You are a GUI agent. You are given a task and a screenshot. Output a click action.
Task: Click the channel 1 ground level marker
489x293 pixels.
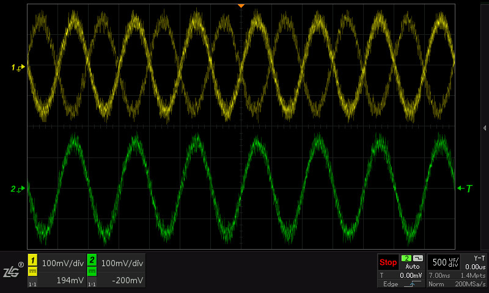[18, 67]
